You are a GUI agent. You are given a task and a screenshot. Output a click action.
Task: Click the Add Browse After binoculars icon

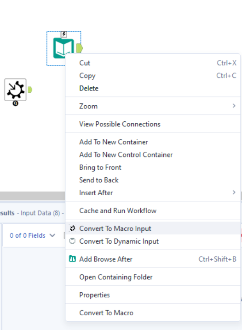72,258
